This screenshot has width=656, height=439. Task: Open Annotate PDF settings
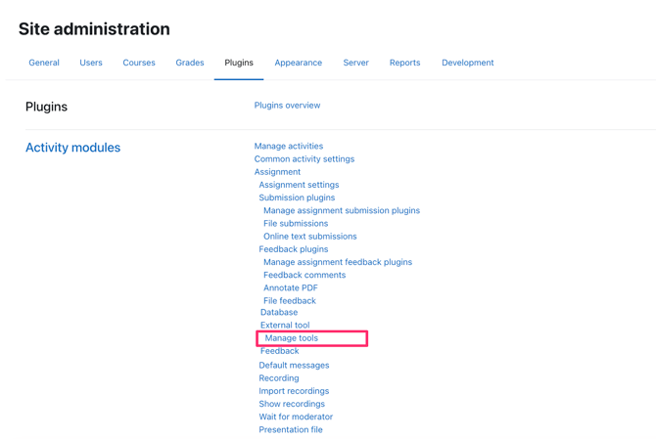pyautogui.click(x=291, y=287)
